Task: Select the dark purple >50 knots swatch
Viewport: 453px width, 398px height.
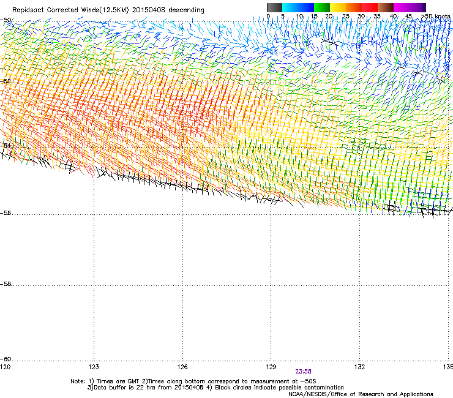Action: (424, 7)
